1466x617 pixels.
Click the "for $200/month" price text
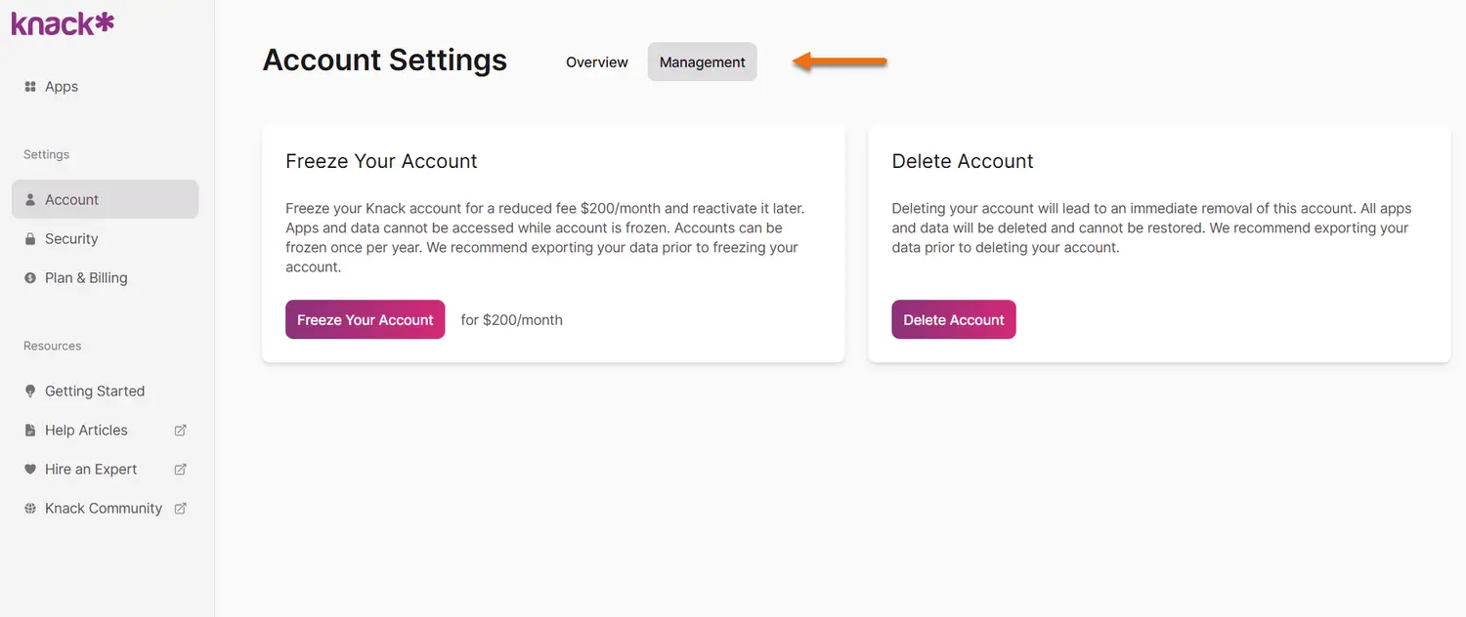(511, 320)
